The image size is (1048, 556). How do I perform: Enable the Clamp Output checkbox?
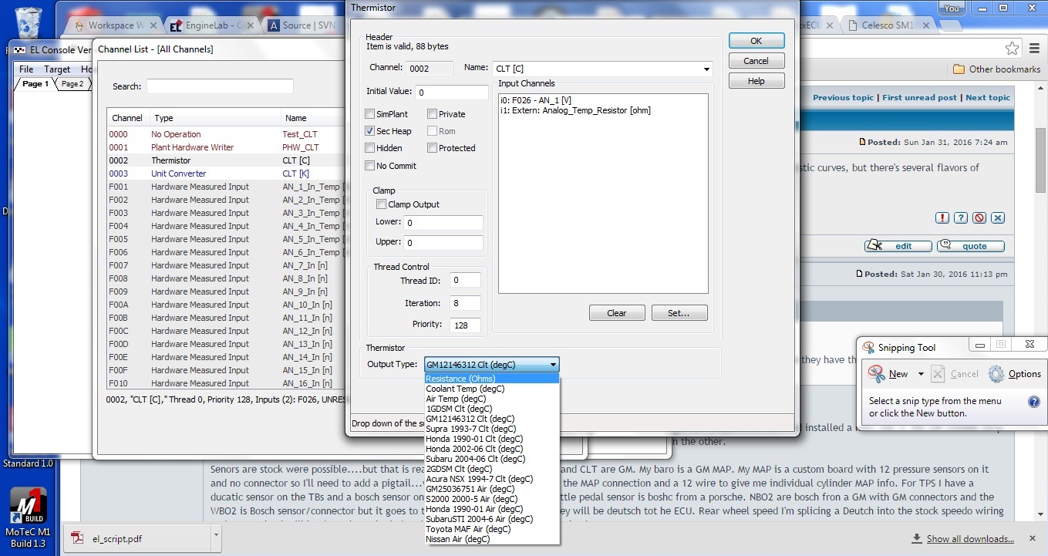pyautogui.click(x=381, y=204)
